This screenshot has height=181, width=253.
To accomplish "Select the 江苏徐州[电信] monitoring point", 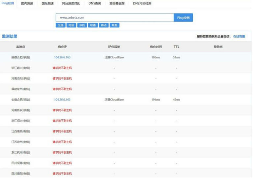I will pyautogui.click(x=21, y=142).
